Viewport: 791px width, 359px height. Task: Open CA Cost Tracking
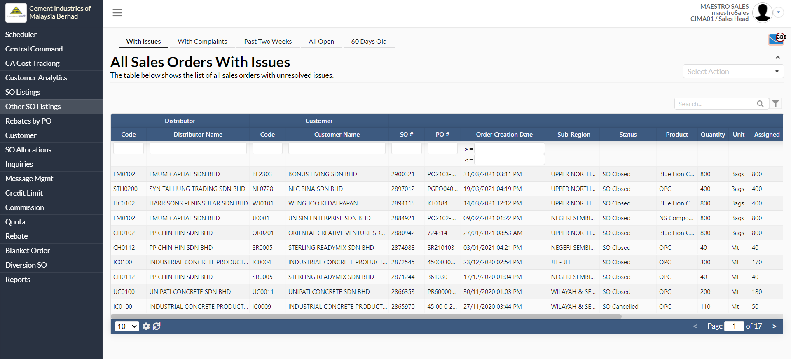tap(51, 63)
